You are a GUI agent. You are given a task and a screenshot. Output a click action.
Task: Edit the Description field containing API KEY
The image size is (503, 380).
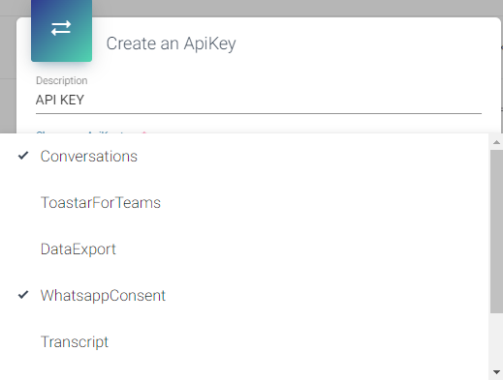pos(259,100)
